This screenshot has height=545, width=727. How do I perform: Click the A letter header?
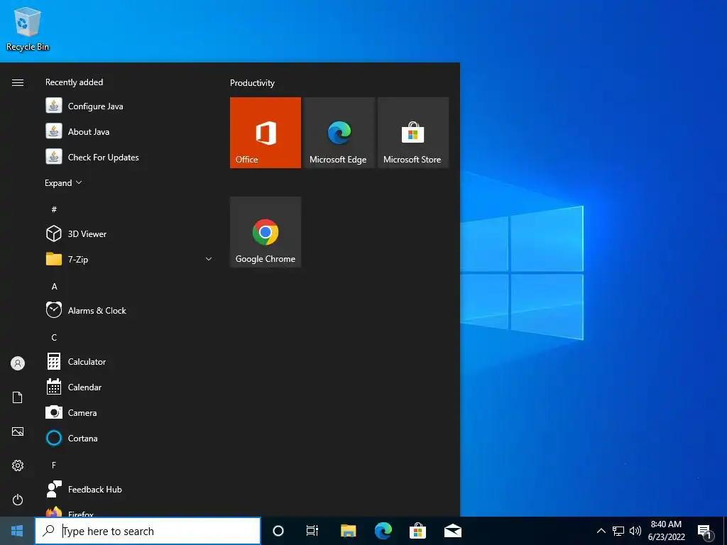point(54,287)
